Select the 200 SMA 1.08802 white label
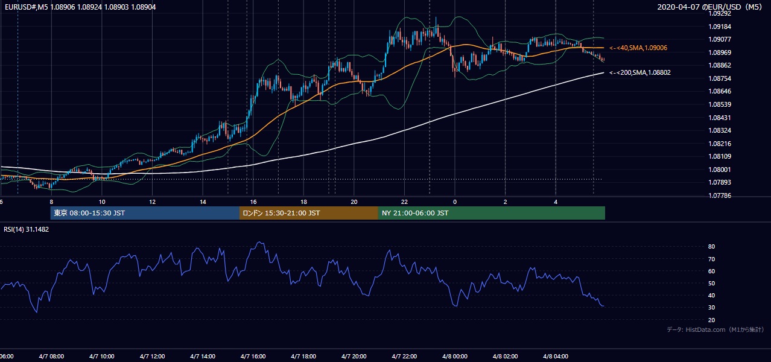The width and height of the screenshot is (771, 362). (639, 72)
